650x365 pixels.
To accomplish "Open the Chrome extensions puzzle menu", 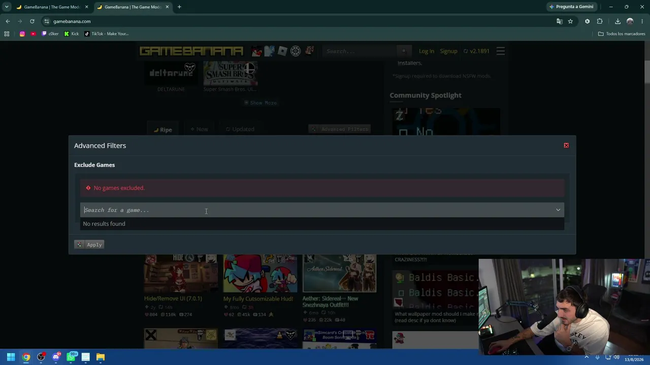I will pos(600,21).
